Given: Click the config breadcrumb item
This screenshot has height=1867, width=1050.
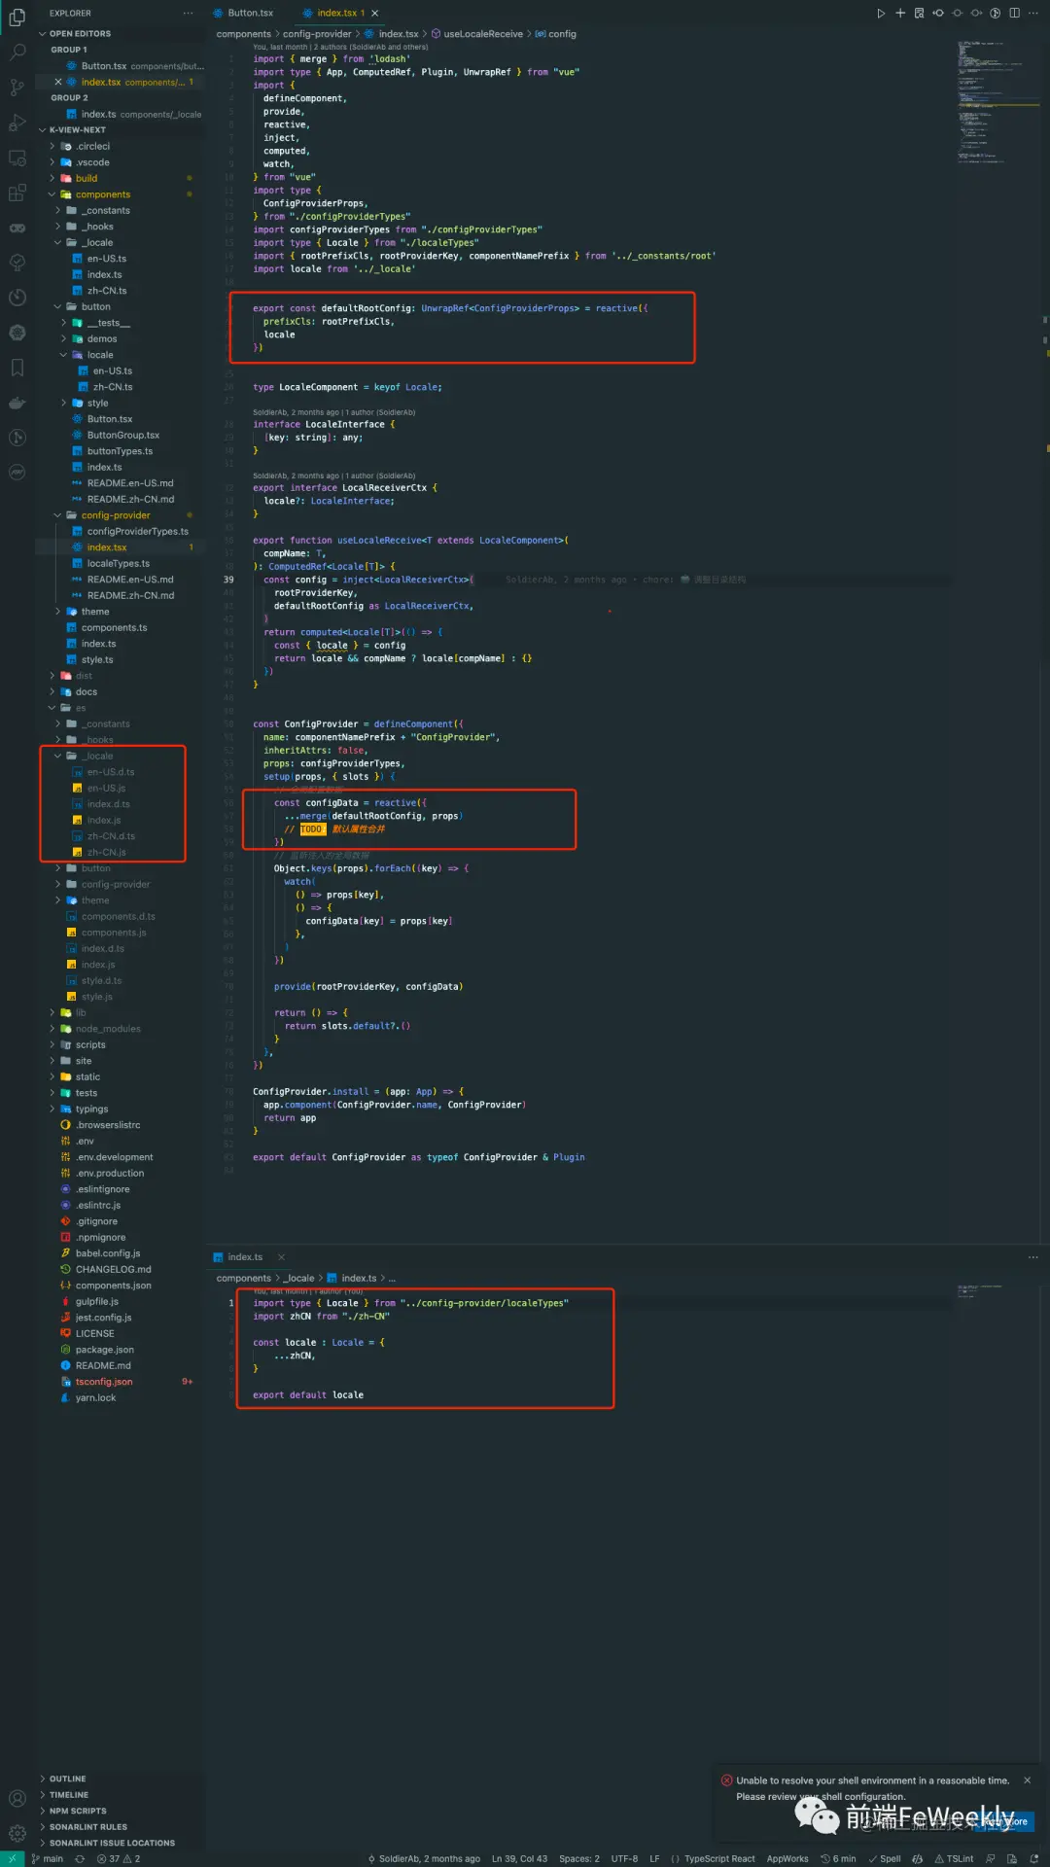Looking at the screenshot, I should pyautogui.click(x=555, y=34).
